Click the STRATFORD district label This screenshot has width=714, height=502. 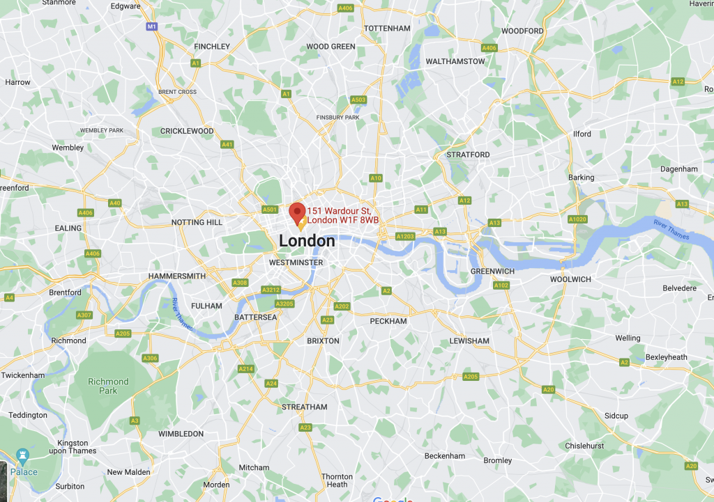click(468, 155)
